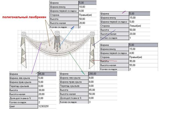Open the side field showing Левый(ая)

coord(140,25)
